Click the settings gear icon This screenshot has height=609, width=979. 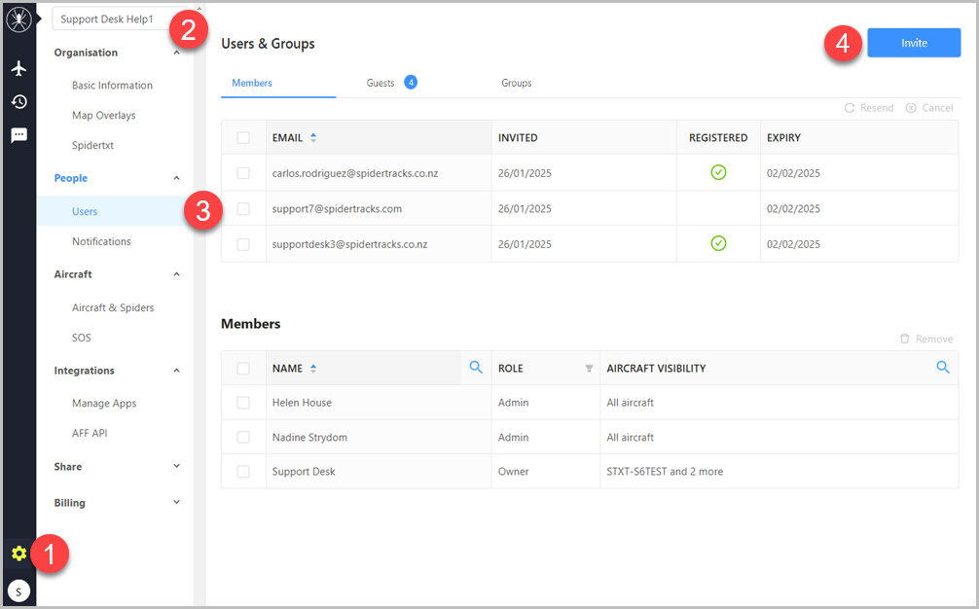18,554
